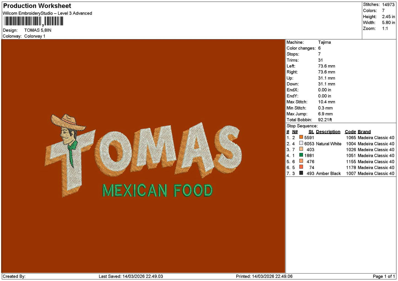Click the 'Brand' column header
Viewport: 398px width, 281px height.
(x=364, y=132)
